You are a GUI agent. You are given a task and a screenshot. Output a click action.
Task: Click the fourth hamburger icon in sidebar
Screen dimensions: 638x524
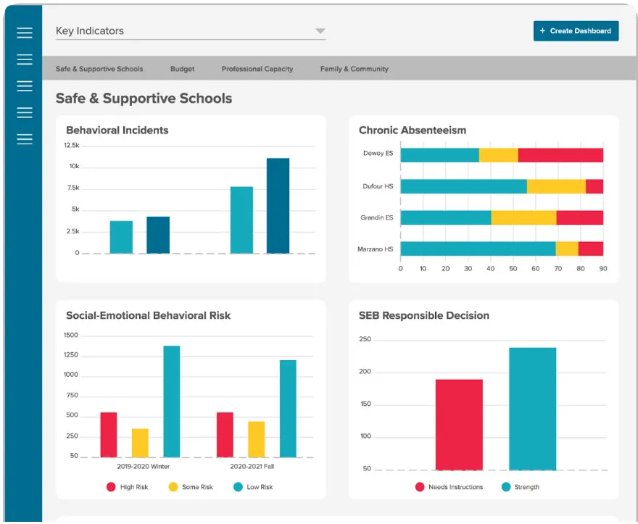point(25,112)
